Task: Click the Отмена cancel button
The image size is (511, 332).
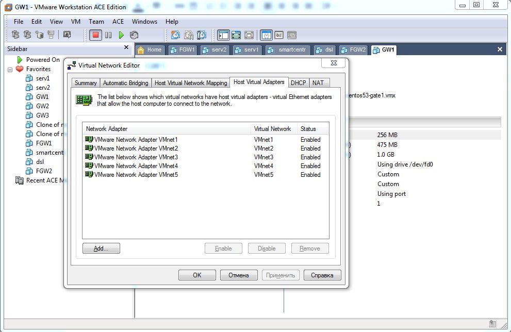Action: click(x=239, y=275)
